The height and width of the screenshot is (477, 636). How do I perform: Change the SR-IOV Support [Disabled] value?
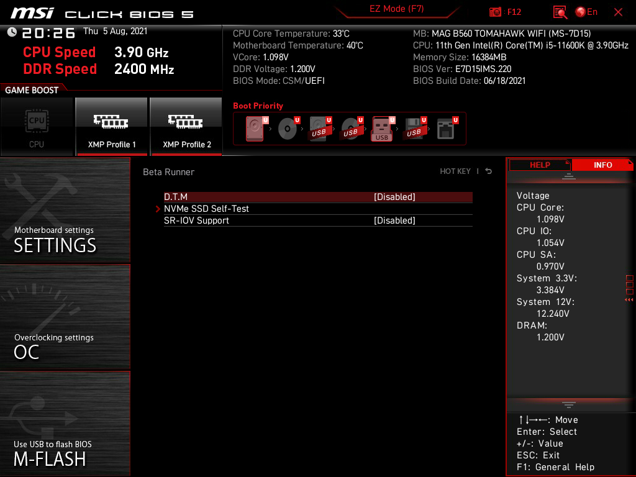click(394, 220)
